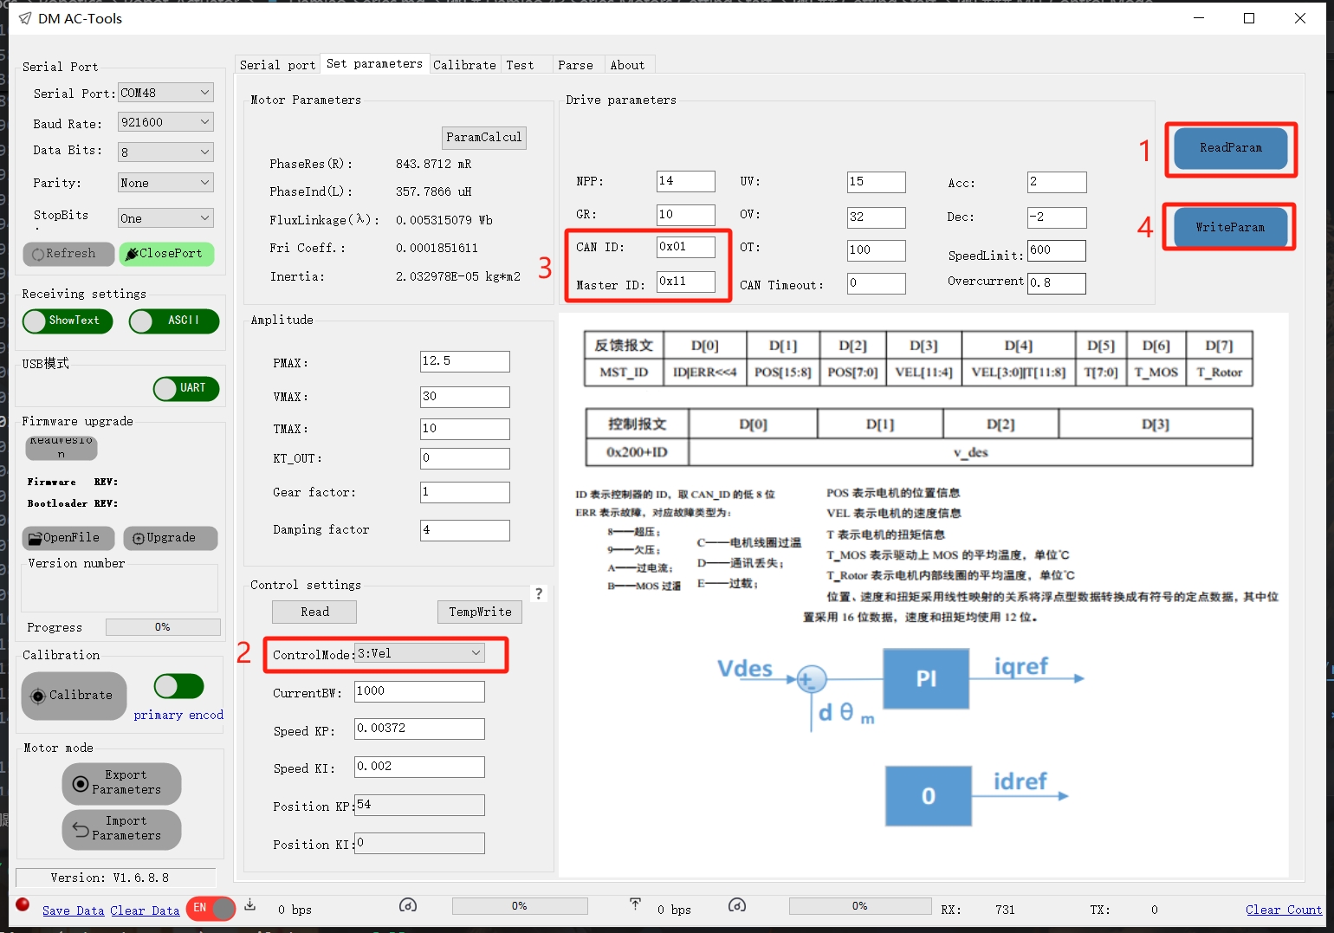Screen dimensions: 1334x933
Task: Toggle the ASCII receiving switch
Action: 174,321
